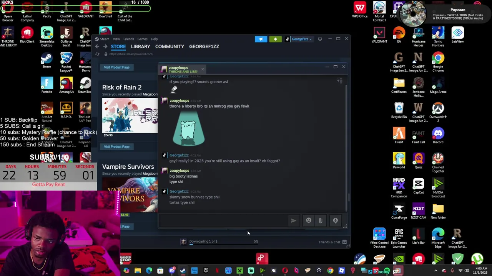492x276 pixels.
Task: Open Vampire Survivors game thumbnail
Action: point(130,195)
